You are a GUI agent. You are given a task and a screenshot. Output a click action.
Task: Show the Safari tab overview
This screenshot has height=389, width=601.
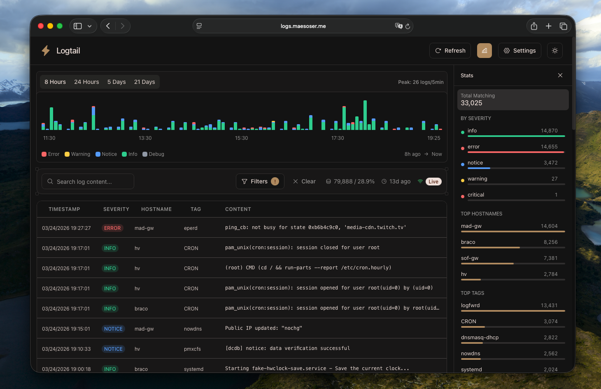pyautogui.click(x=564, y=26)
